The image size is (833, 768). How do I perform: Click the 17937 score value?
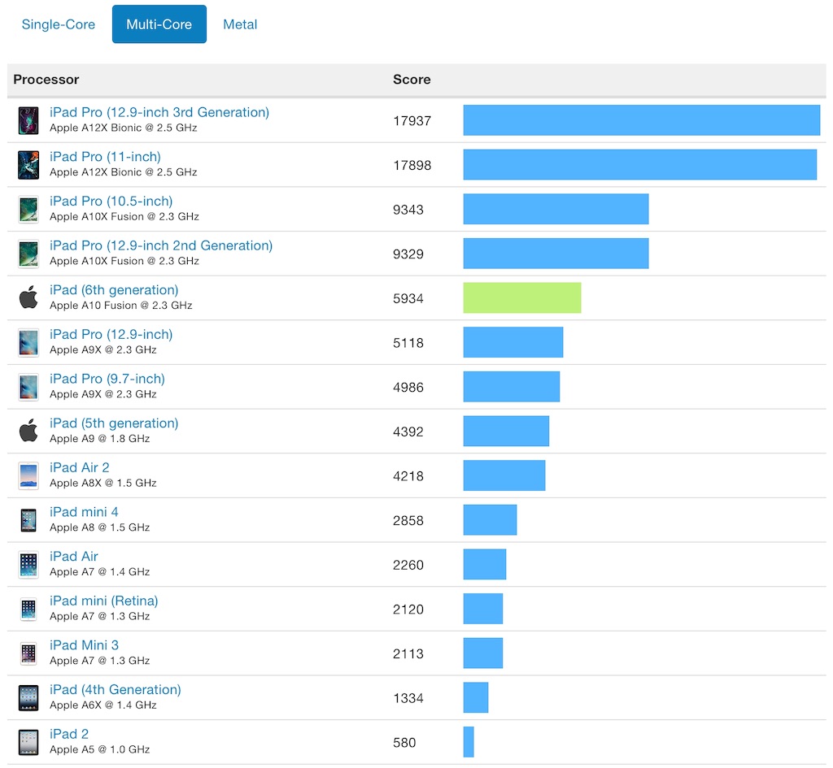pyautogui.click(x=412, y=121)
